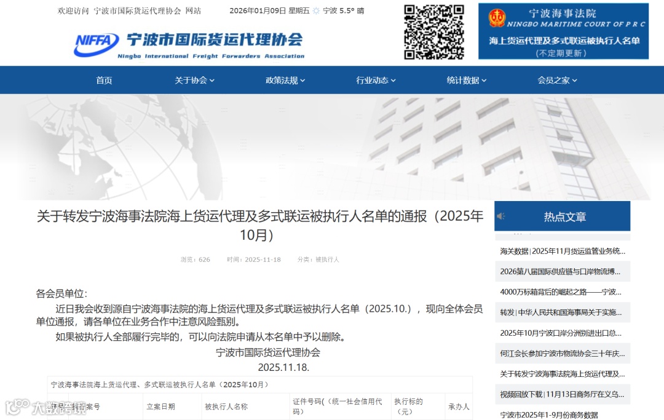This screenshot has width=664, height=420.
Task: Expand the chevron next to 政策法规
Action: 302,81
